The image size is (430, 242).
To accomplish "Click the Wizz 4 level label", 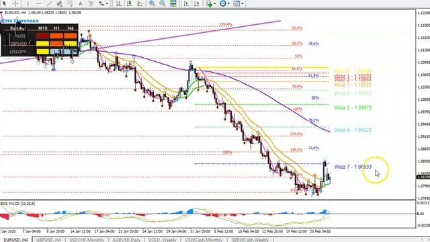I will pos(353,93).
